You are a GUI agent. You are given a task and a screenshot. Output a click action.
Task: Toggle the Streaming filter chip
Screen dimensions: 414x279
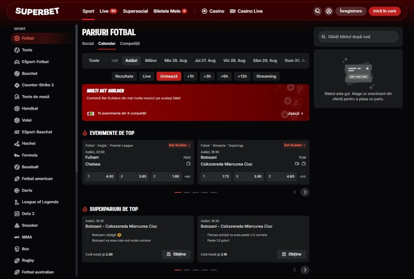tap(266, 76)
